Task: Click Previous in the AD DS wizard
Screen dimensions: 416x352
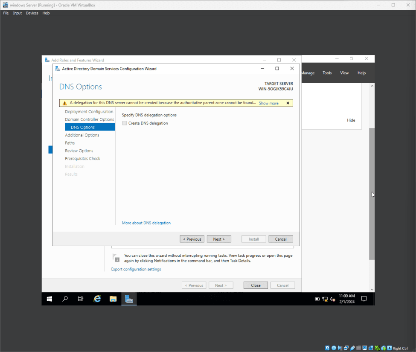Action: pyautogui.click(x=192, y=239)
